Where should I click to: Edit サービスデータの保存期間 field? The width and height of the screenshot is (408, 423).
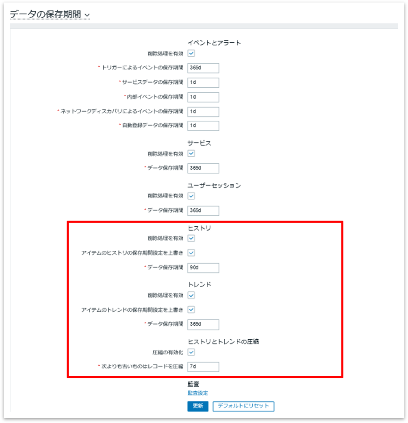203,82
